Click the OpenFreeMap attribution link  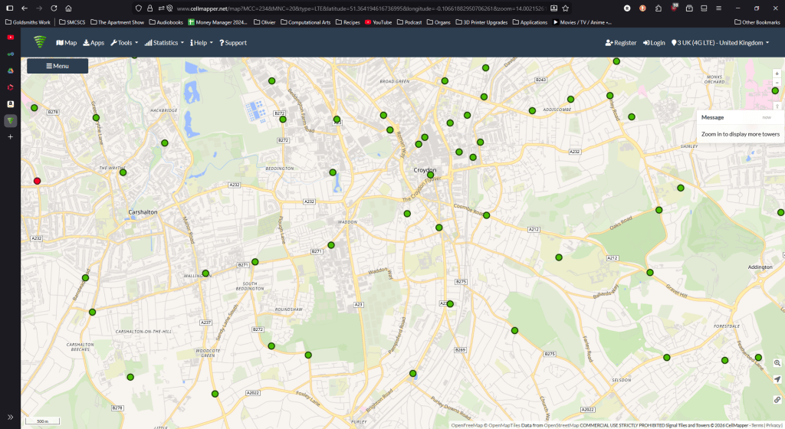coord(467,425)
